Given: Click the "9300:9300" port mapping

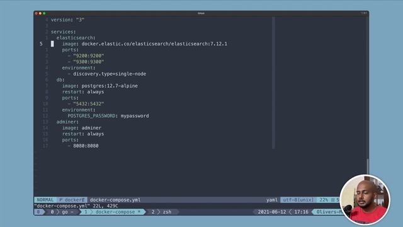Looking at the screenshot, I should pos(88,62).
